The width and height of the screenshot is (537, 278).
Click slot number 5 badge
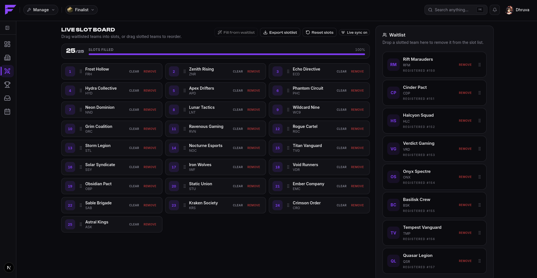(x=174, y=91)
